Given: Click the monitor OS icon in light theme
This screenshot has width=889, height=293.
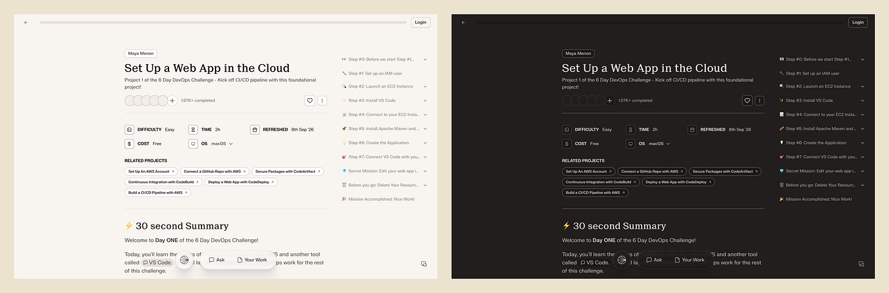Looking at the screenshot, I should [x=193, y=143].
